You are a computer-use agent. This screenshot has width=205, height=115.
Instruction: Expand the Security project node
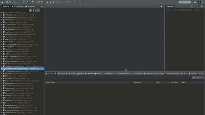tap(2, 96)
